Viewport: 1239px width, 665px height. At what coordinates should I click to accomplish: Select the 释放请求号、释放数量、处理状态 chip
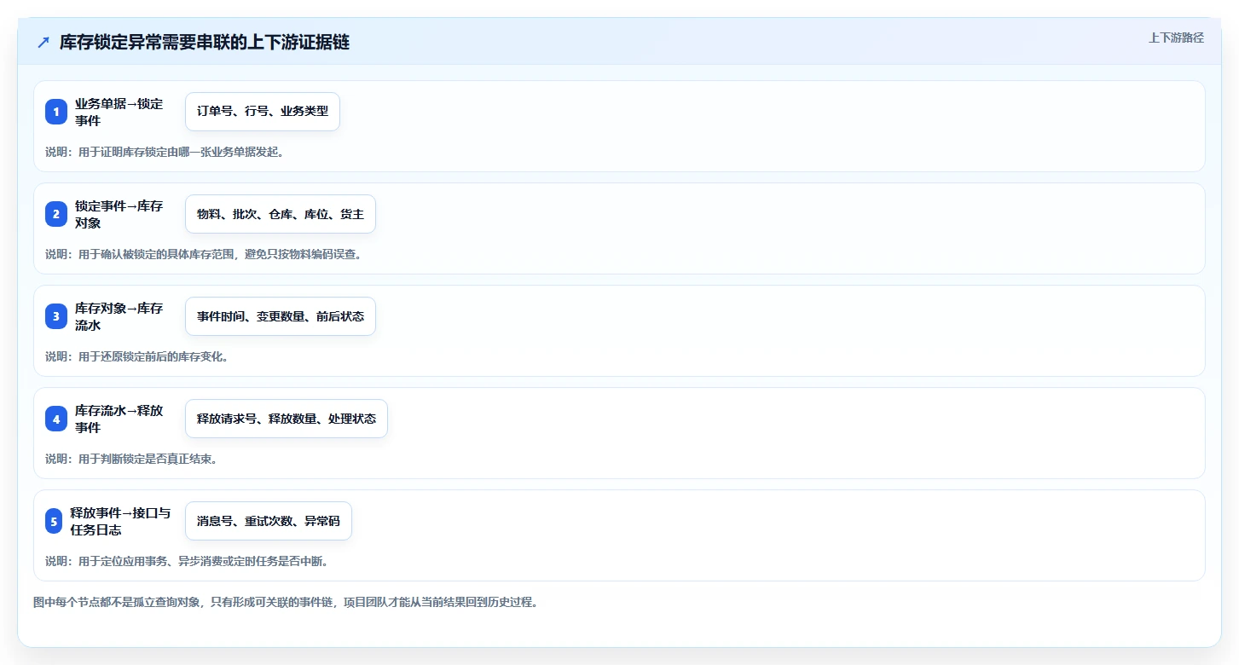[287, 419]
